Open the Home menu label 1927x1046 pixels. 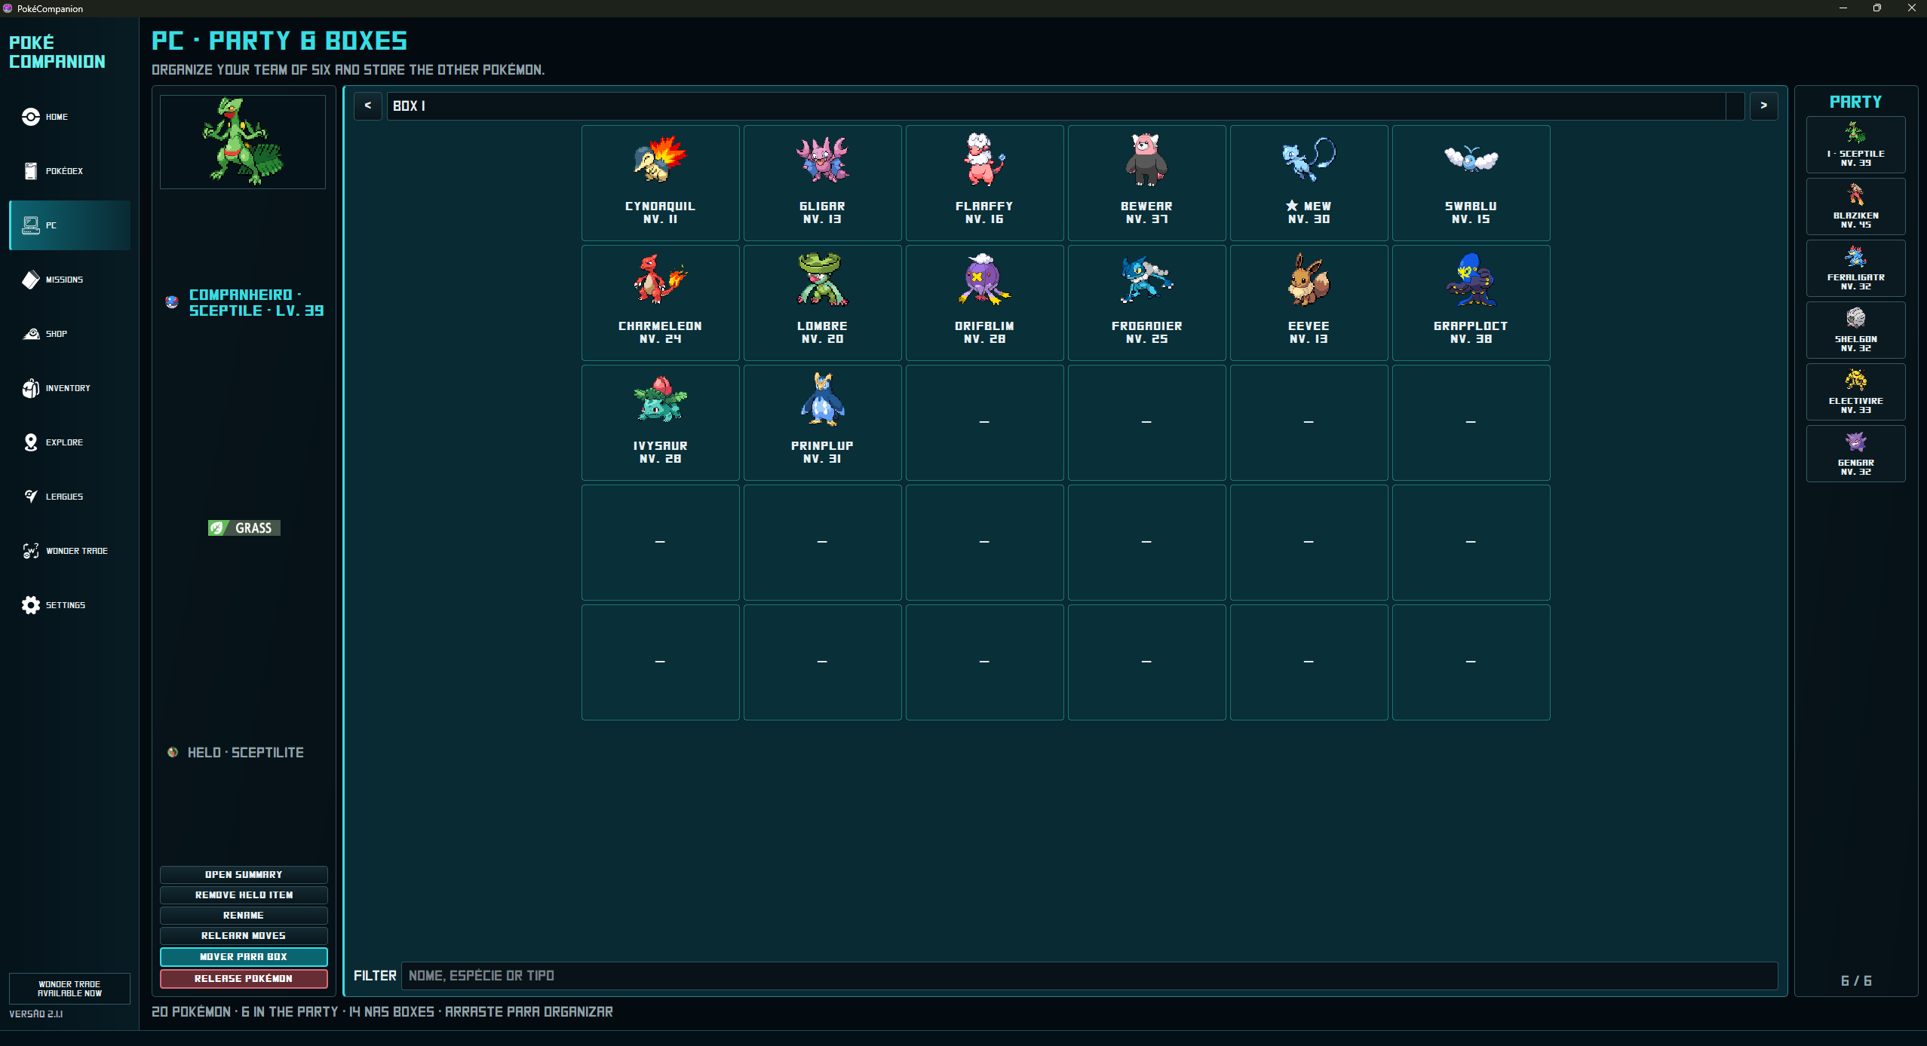[57, 117]
